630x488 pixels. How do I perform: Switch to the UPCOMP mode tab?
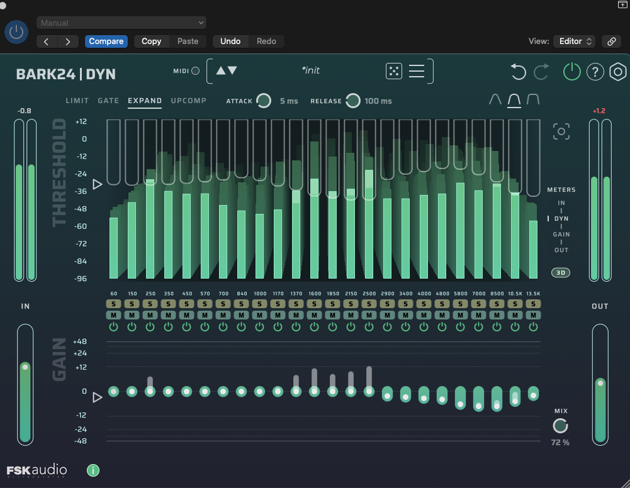click(188, 101)
